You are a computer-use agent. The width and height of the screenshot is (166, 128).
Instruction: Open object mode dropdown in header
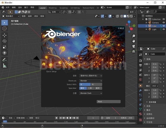point(11,16)
